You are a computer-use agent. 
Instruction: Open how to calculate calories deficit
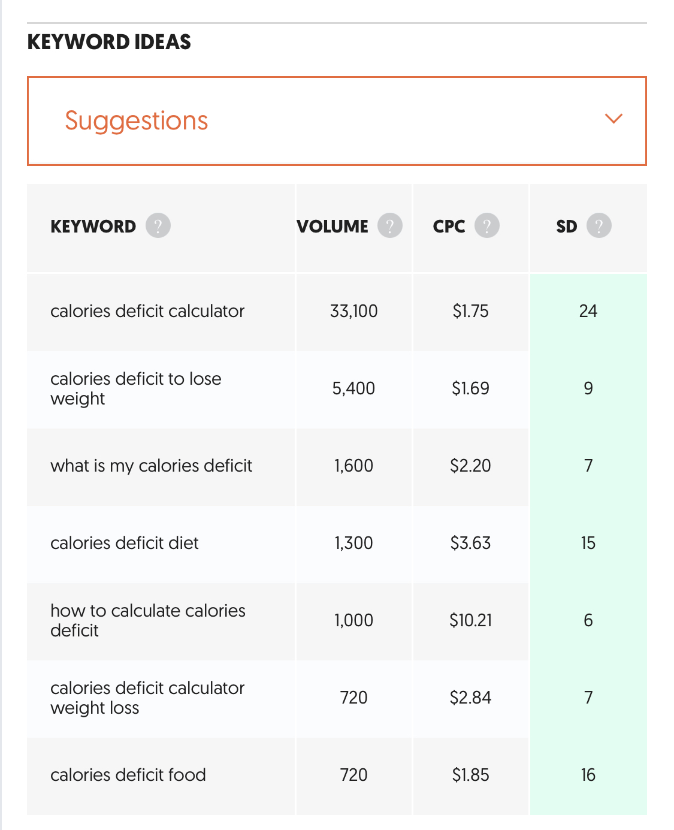[148, 620]
